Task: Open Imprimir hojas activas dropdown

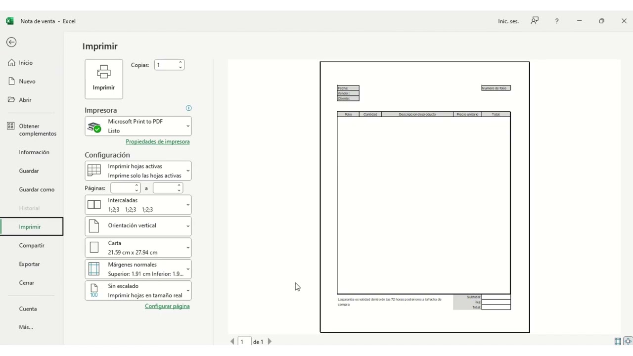Action: point(138,171)
